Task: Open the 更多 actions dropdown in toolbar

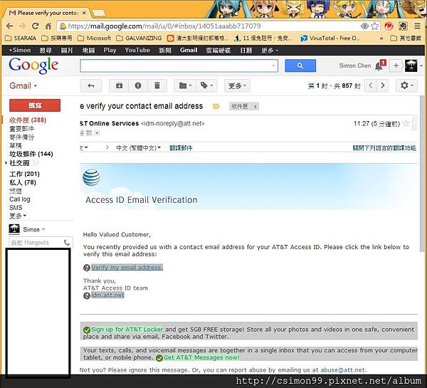Action: (237, 86)
